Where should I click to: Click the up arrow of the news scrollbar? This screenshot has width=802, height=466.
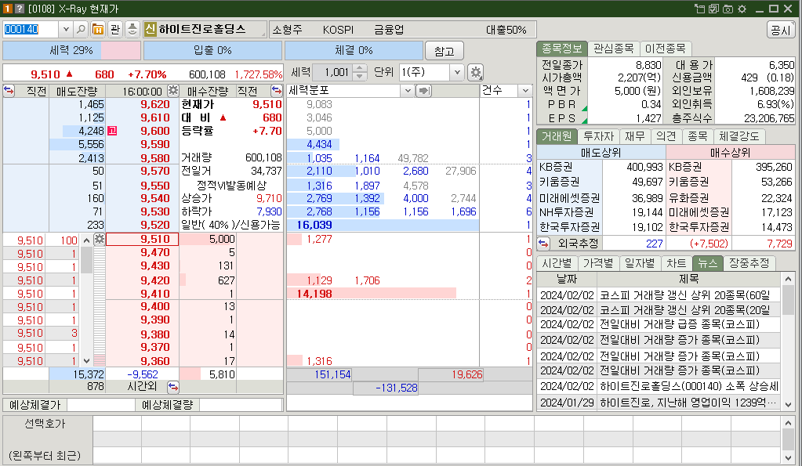pos(788,279)
